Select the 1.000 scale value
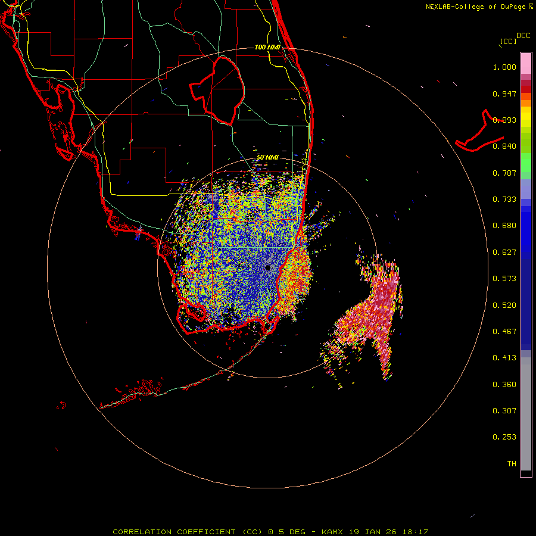 504,67
